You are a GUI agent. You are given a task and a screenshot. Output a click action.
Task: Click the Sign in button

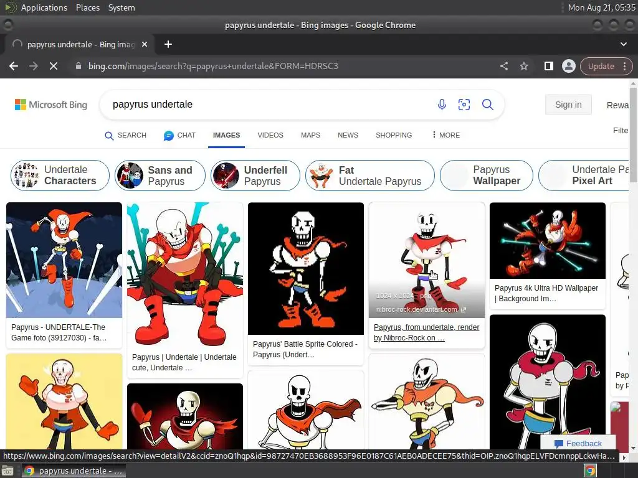(x=568, y=105)
